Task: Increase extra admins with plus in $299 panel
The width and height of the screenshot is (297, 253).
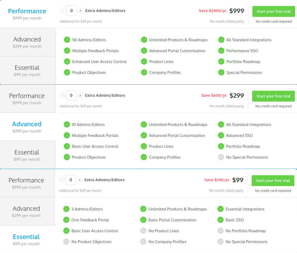Action: 80,95
